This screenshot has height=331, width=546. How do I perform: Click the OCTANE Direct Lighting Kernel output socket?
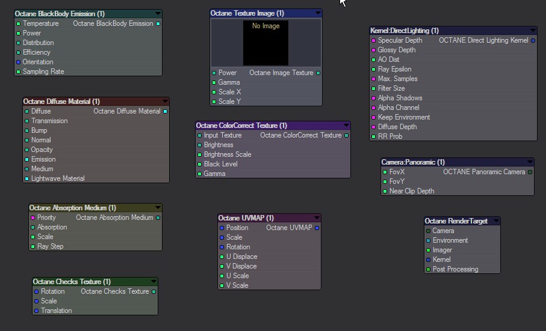point(533,41)
